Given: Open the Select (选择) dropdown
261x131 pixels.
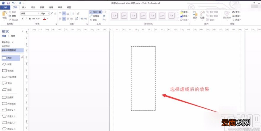Looking at the screenshot, I should (236, 20).
